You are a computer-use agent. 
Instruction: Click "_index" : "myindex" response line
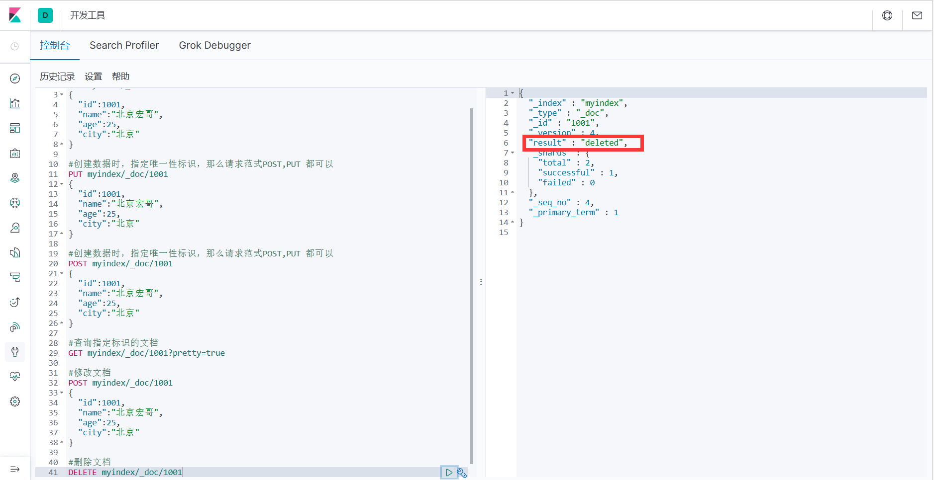pos(578,103)
